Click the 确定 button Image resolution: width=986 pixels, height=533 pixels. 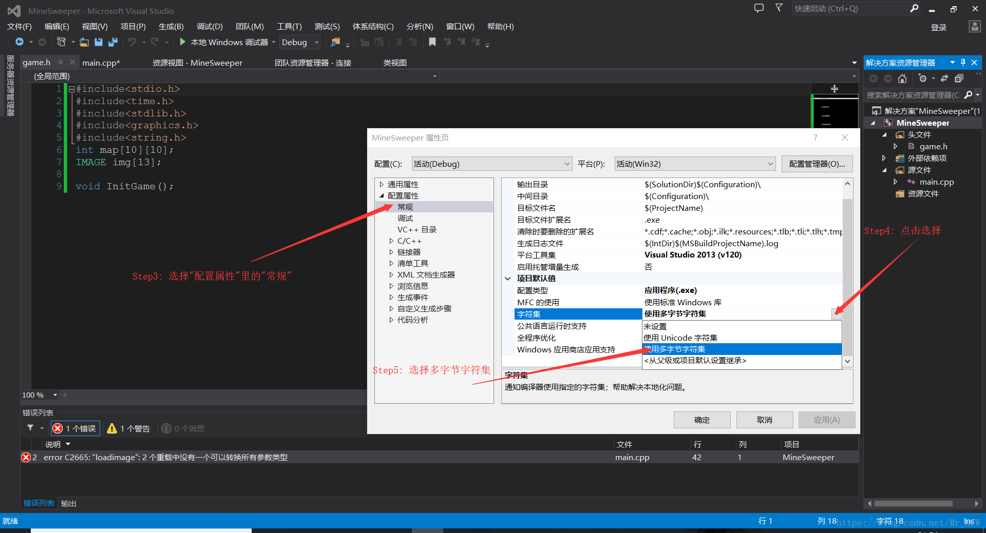702,420
